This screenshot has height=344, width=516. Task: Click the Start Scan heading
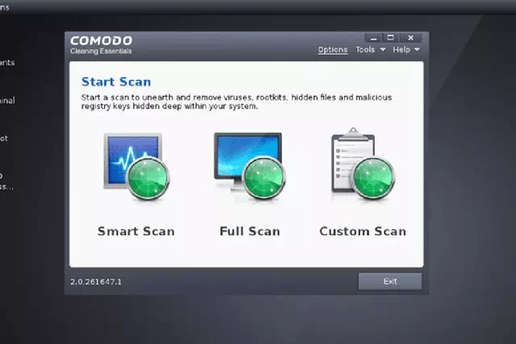point(116,81)
